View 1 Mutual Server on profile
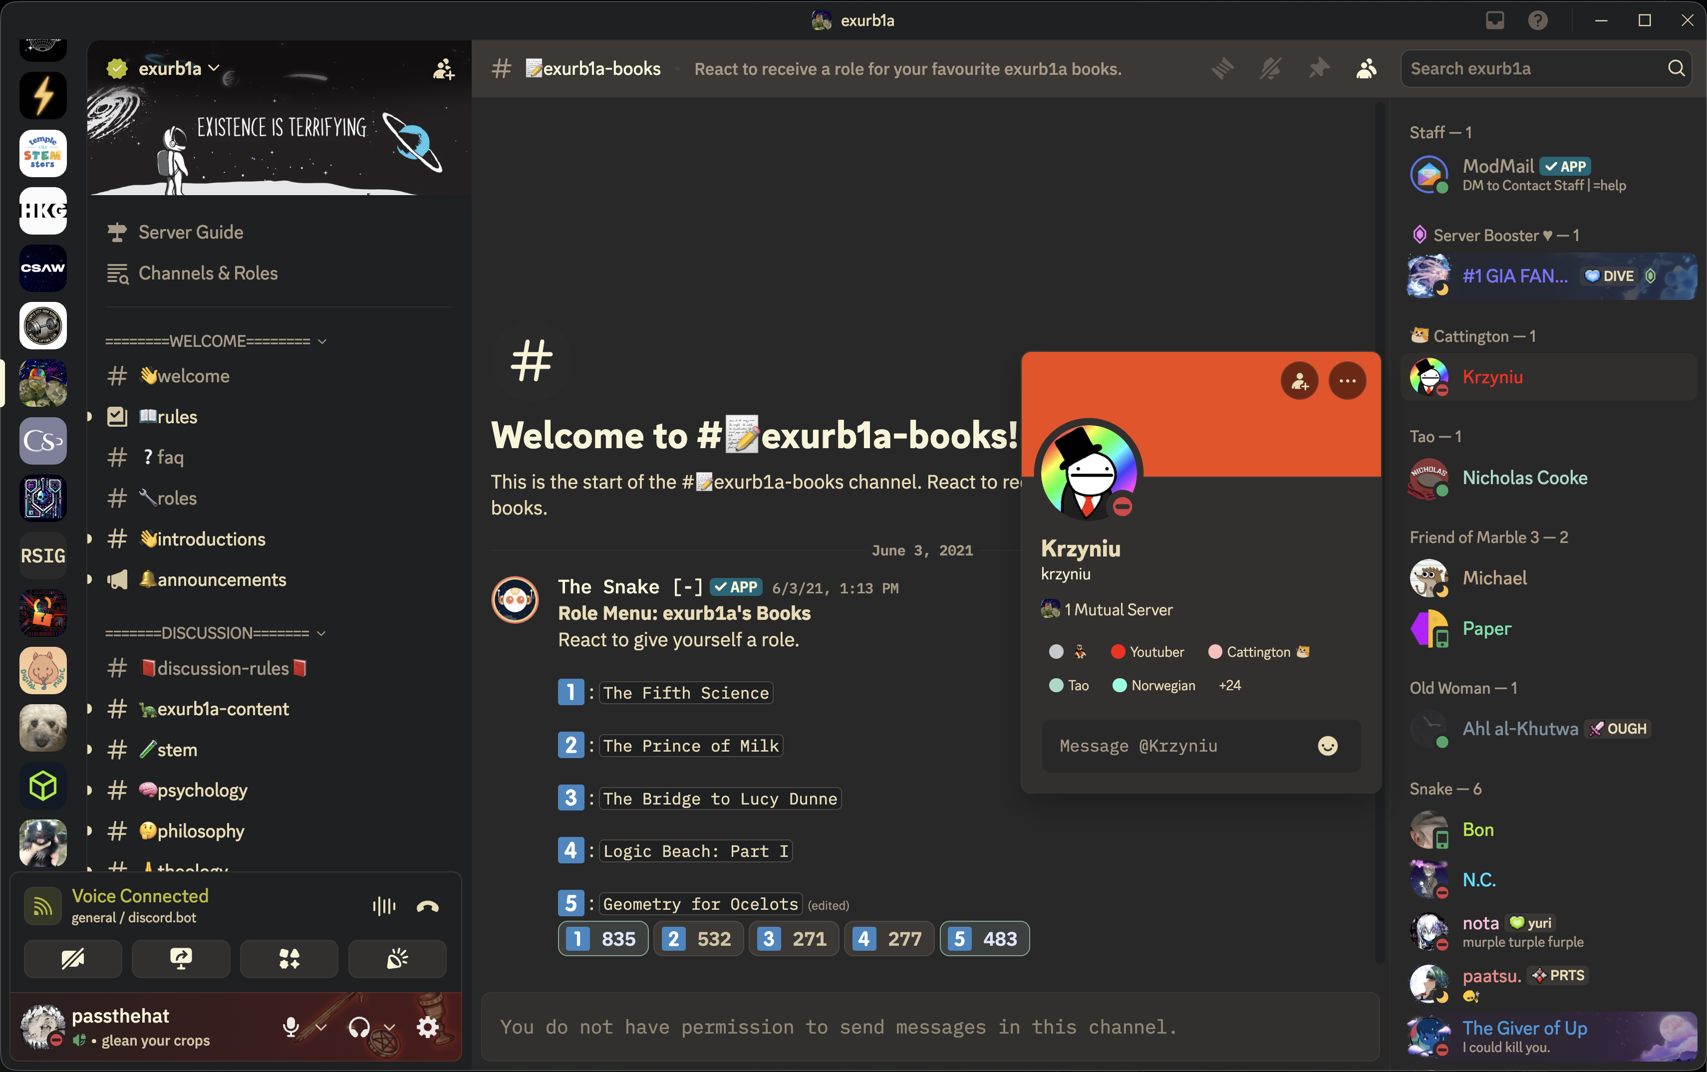 coord(1107,609)
